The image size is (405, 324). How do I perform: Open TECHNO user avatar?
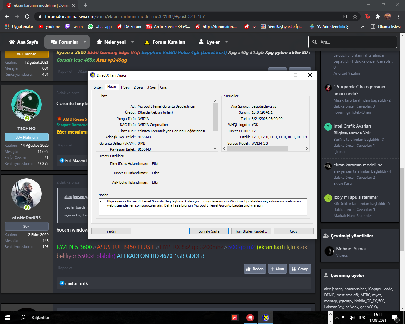click(x=27, y=104)
